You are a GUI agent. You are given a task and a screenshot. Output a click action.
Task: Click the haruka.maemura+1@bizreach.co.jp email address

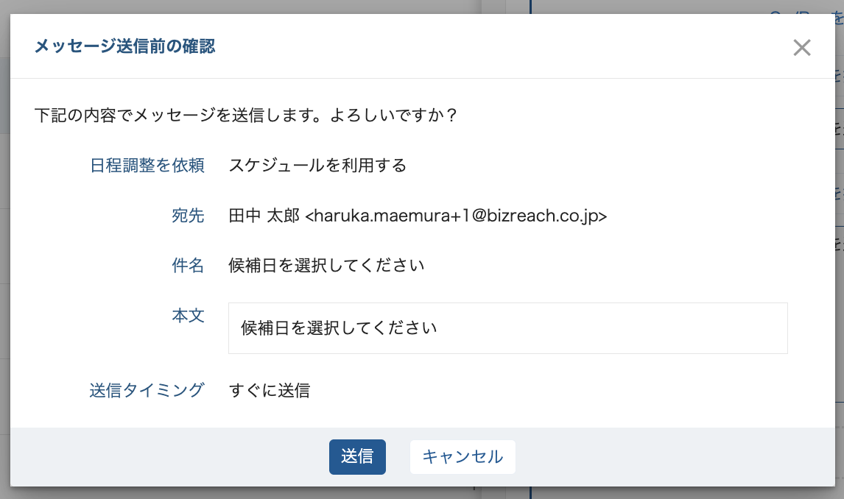[x=456, y=216]
